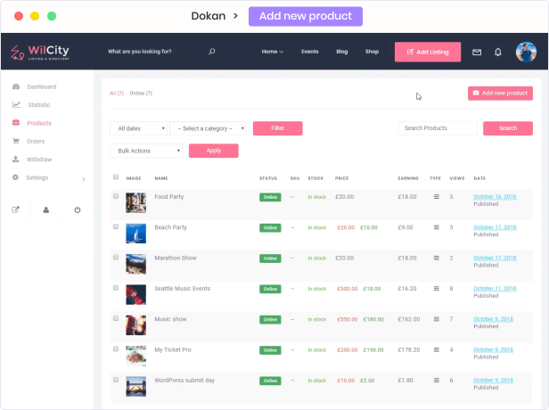The height and width of the screenshot is (410, 549).
Task: Open the Blog nav item
Action: tap(342, 52)
